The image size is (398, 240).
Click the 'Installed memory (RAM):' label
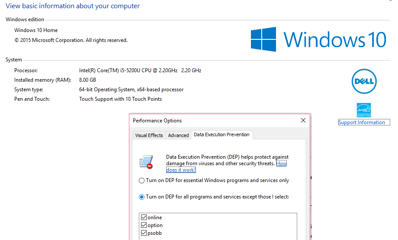tap(43, 80)
